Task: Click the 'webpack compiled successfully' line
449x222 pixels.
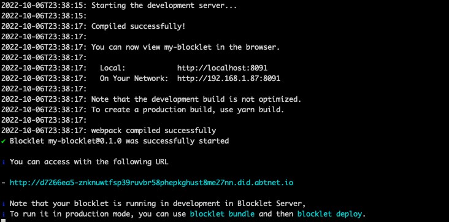Action: [153, 131]
